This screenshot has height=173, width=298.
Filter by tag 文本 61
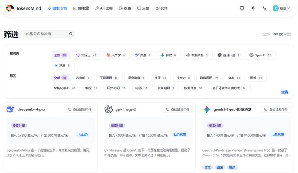pyautogui.click(x=235, y=78)
